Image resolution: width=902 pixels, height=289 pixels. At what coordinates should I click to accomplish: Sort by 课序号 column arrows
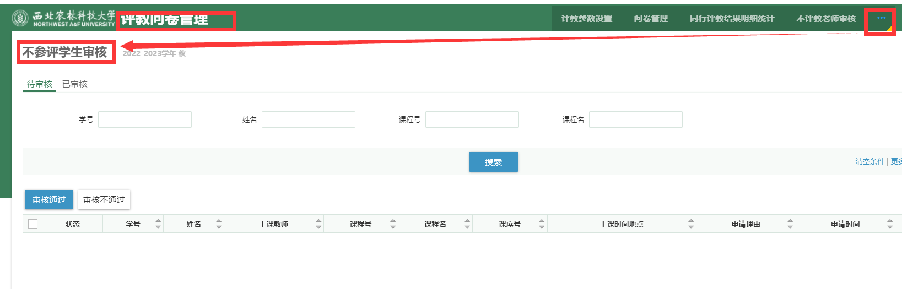(x=542, y=224)
